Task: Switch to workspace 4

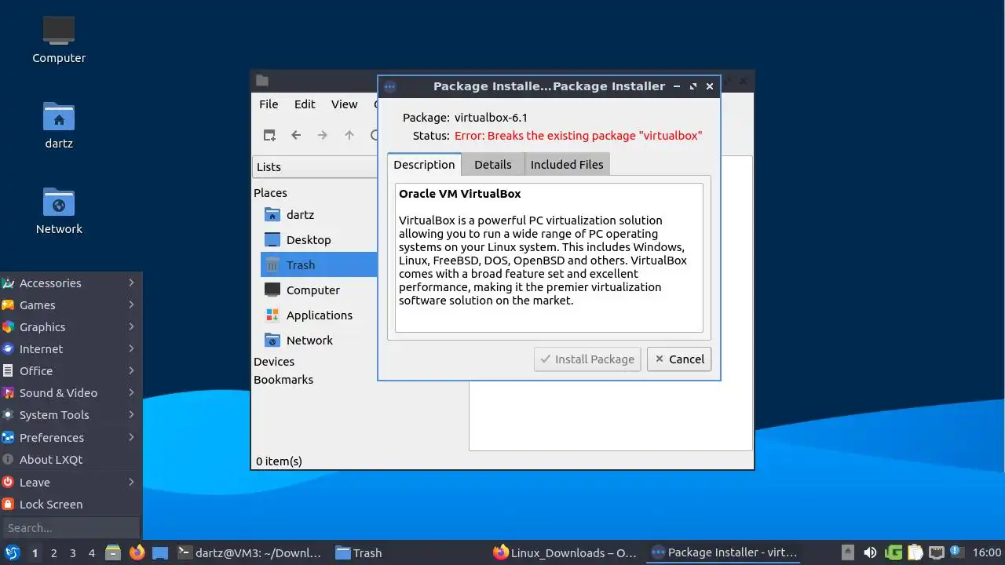Action: (91, 552)
